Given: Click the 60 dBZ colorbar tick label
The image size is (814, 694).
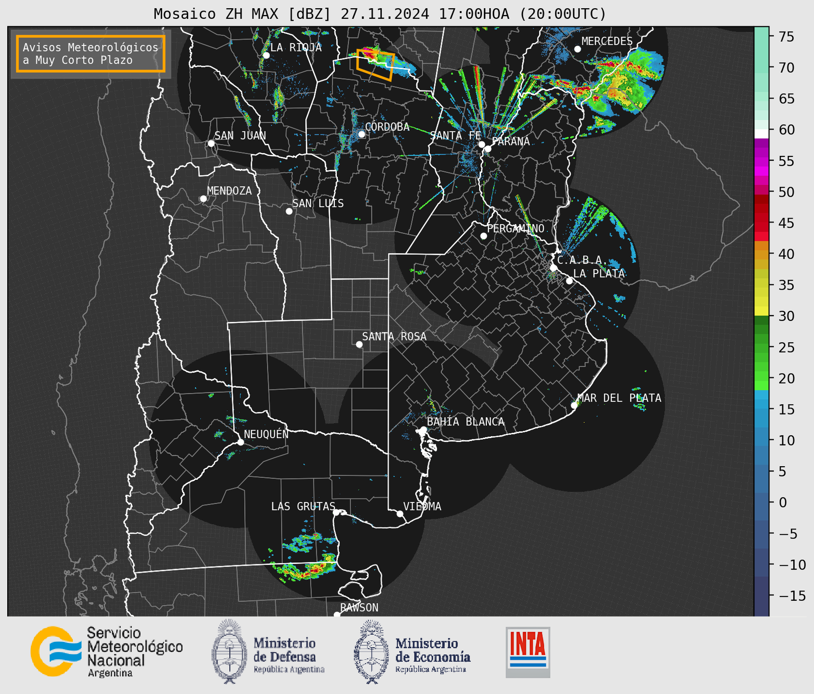Looking at the screenshot, I should [x=786, y=130].
